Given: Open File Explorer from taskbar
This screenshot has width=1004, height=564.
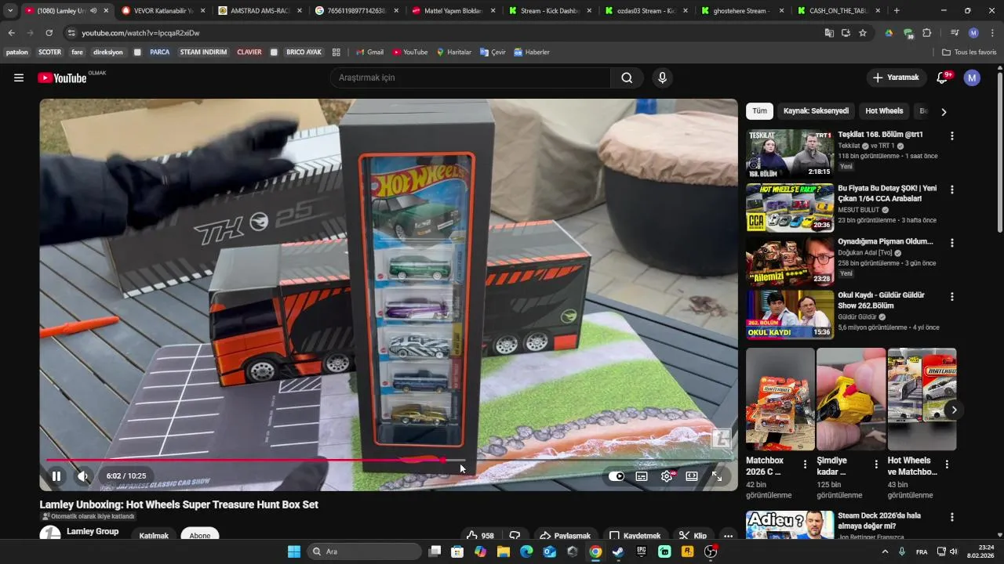Looking at the screenshot, I should [x=503, y=551].
